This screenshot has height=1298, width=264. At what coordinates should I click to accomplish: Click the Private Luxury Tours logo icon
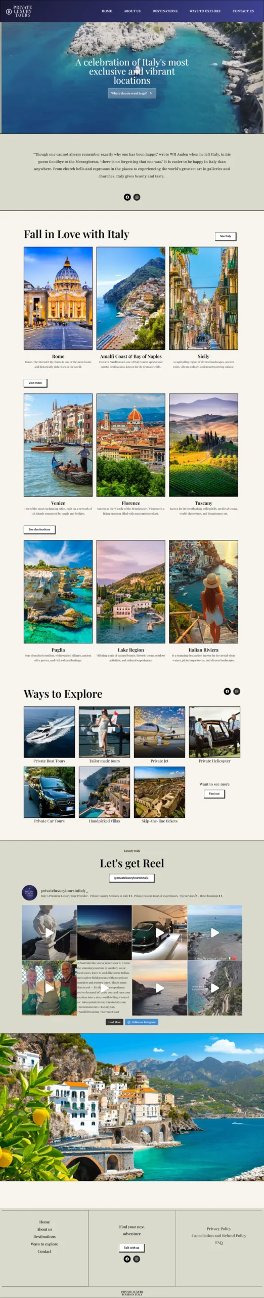[9, 11]
